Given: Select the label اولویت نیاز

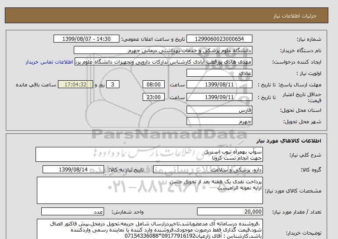Looking at the screenshot, I should 309,73.
